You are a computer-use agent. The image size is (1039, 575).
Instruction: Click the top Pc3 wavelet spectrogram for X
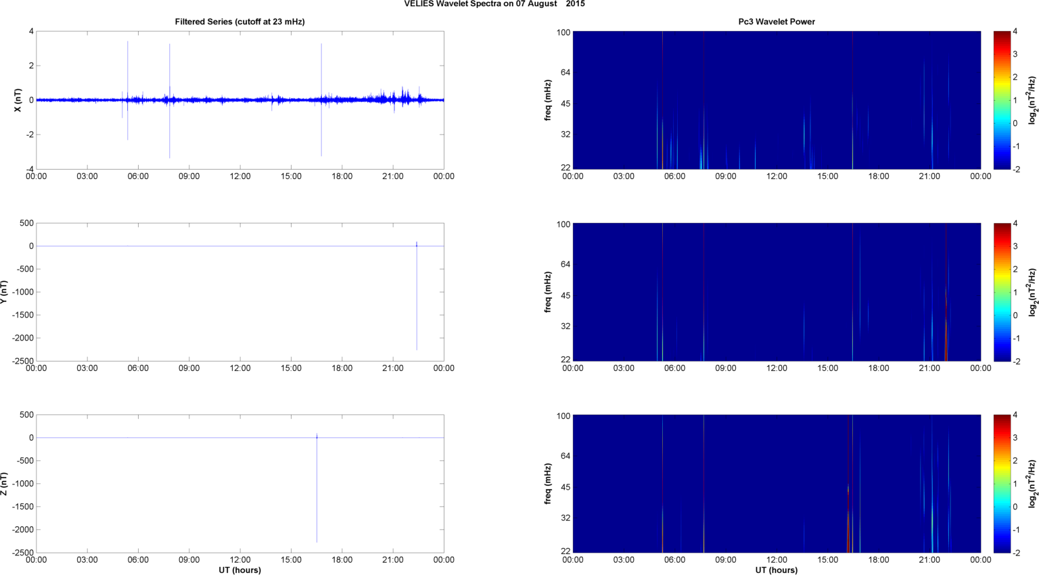click(777, 100)
